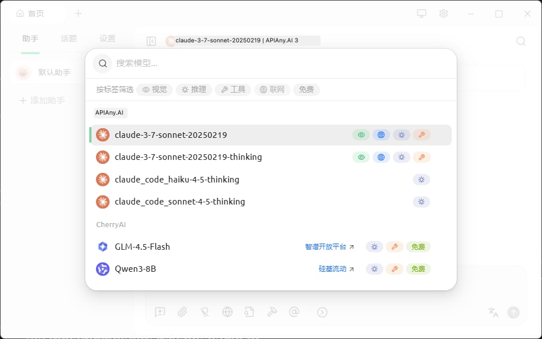Click the translate icon in input bar
This screenshot has height=339, width=542.
493,312
